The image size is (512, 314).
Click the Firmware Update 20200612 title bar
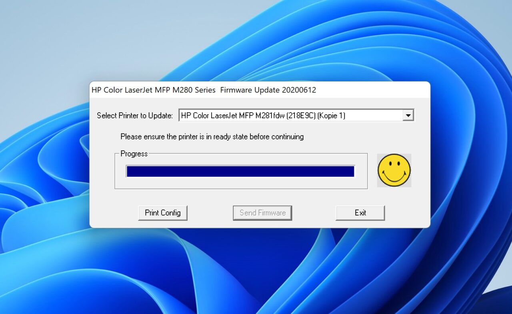coord(260,90)
